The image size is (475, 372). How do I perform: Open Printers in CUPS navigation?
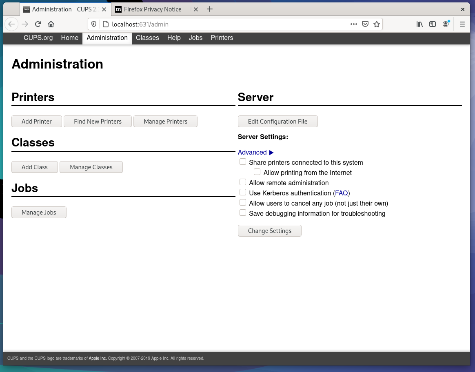click(x=222, y=38)
